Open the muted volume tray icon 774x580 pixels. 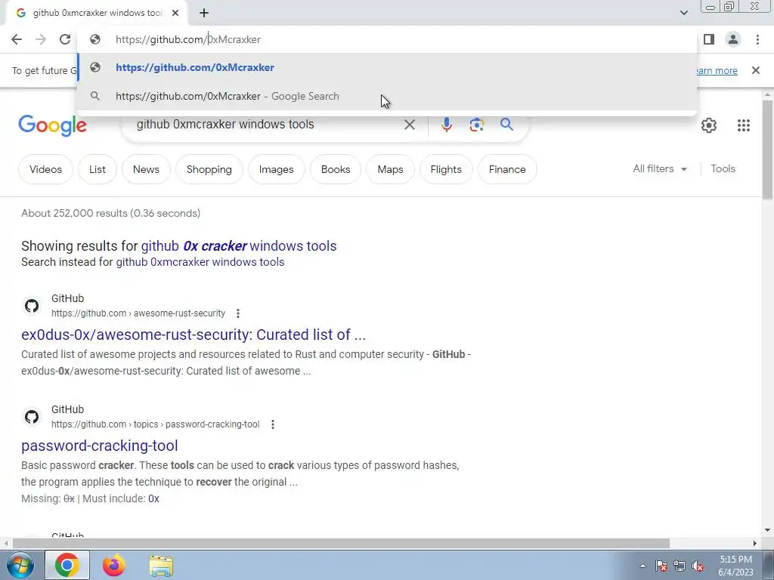(x=698, y=566)
